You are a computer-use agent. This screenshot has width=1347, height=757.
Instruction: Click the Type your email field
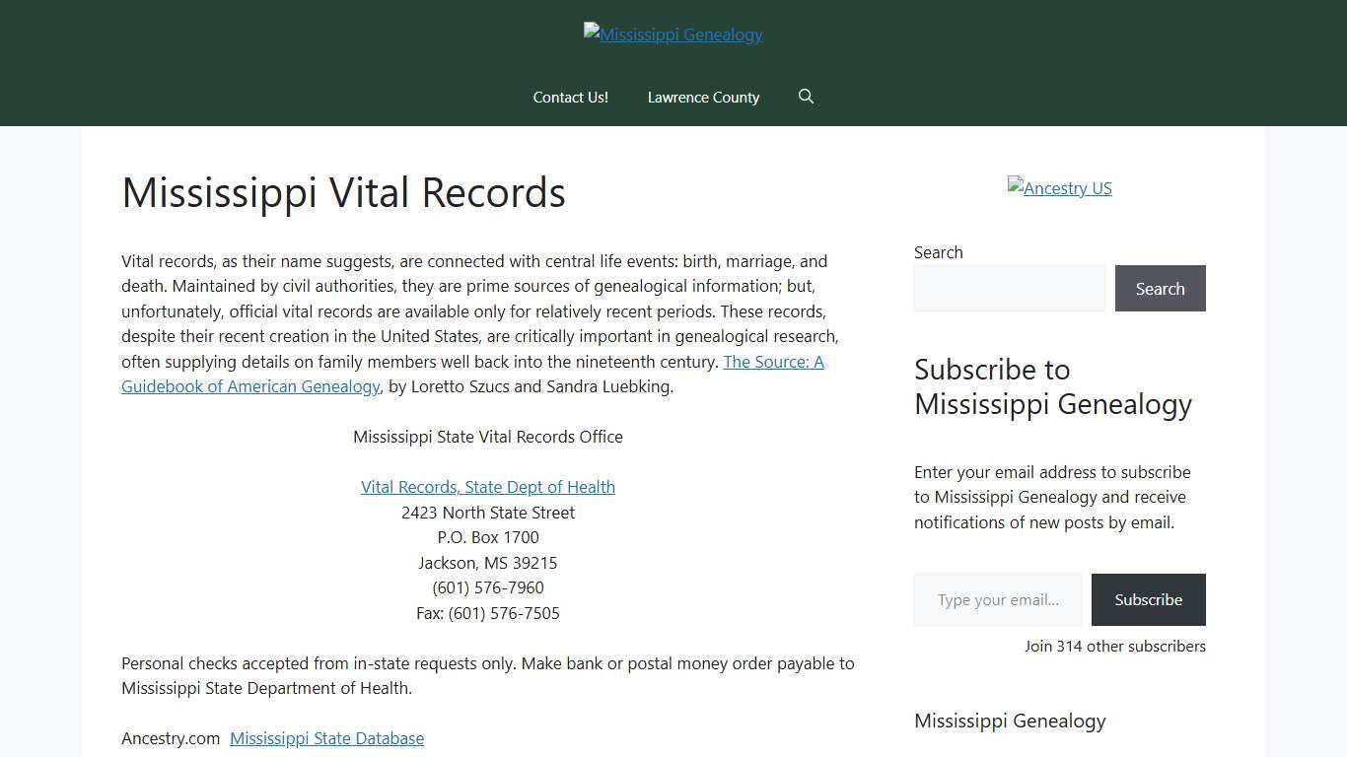[997, 599]
